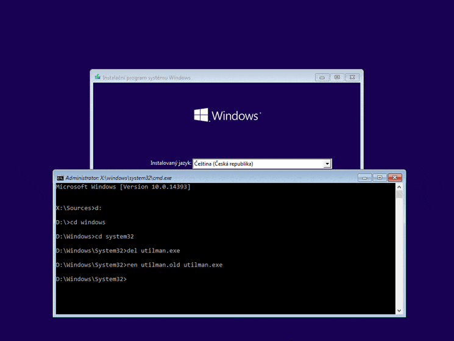Click the empty scrollbar track in console
The width and height of the screenshot is (454, 341).
399,256
